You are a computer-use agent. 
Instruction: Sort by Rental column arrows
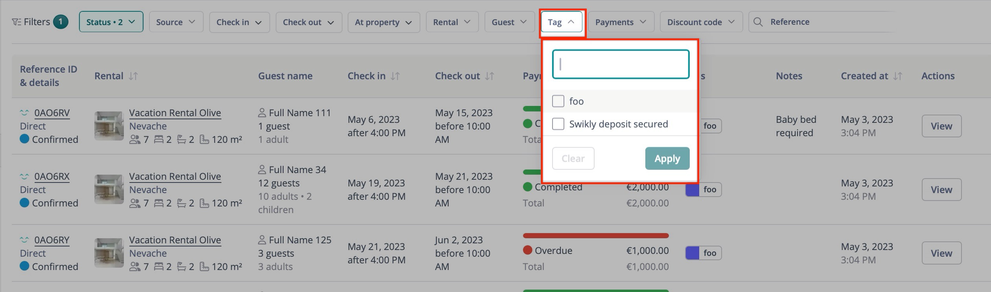click(133, 76)
